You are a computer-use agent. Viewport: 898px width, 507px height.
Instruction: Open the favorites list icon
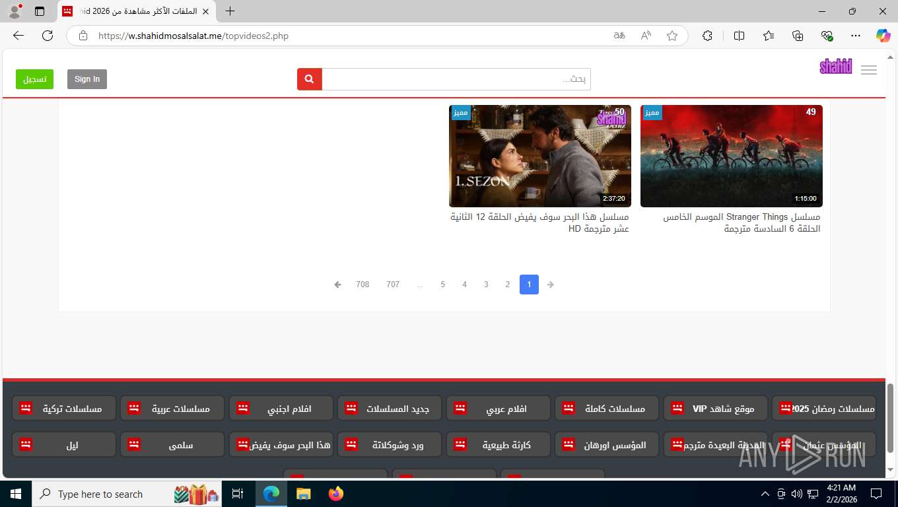tap(769, 36)
